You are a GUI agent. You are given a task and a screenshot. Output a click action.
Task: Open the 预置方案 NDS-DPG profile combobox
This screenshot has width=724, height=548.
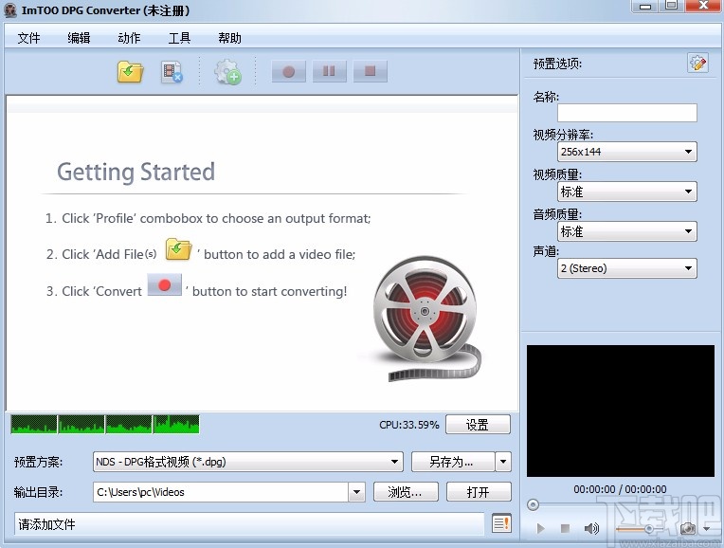pyautogui.click(x=248, y=462)
